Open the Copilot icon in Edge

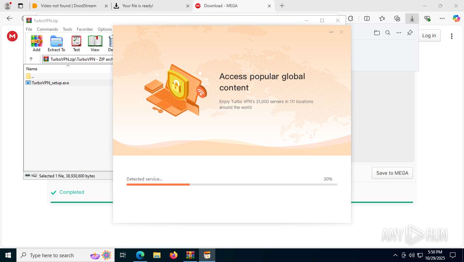coord(456,19)
